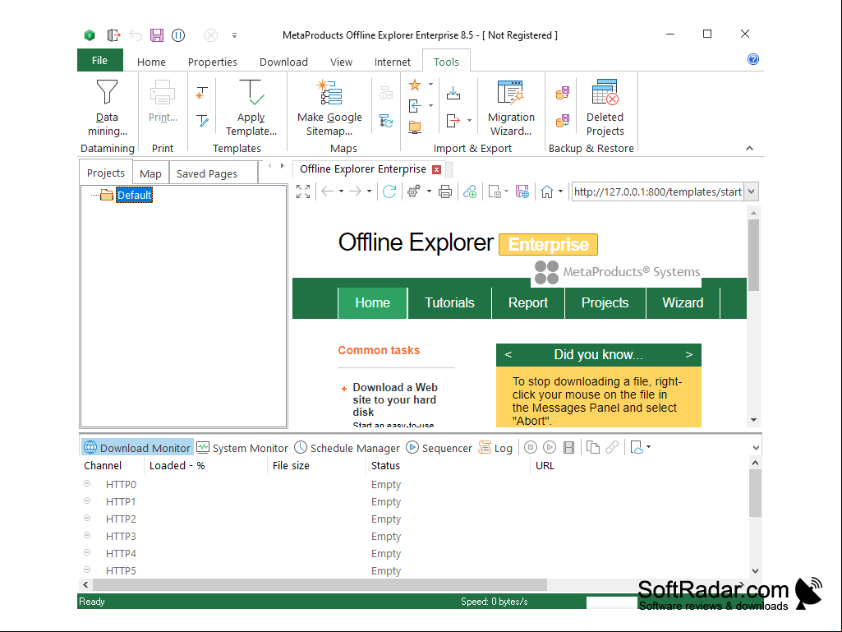The height and width of the screenshot is (632, 842).
Task: Click the Projects link in the green navigation bar
Action: pos(605,302)
